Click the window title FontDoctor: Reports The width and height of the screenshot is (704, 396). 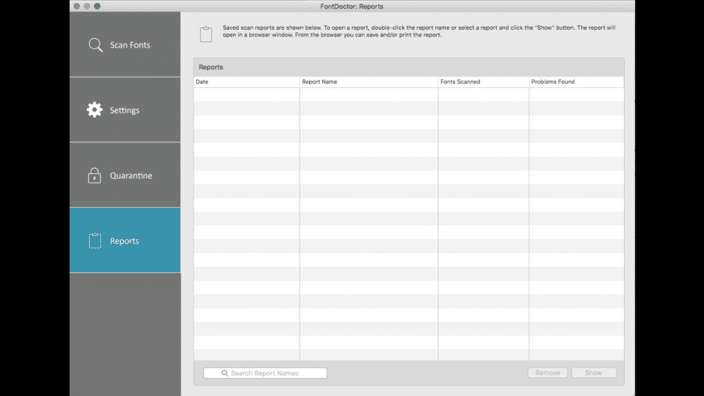(351, 6)
